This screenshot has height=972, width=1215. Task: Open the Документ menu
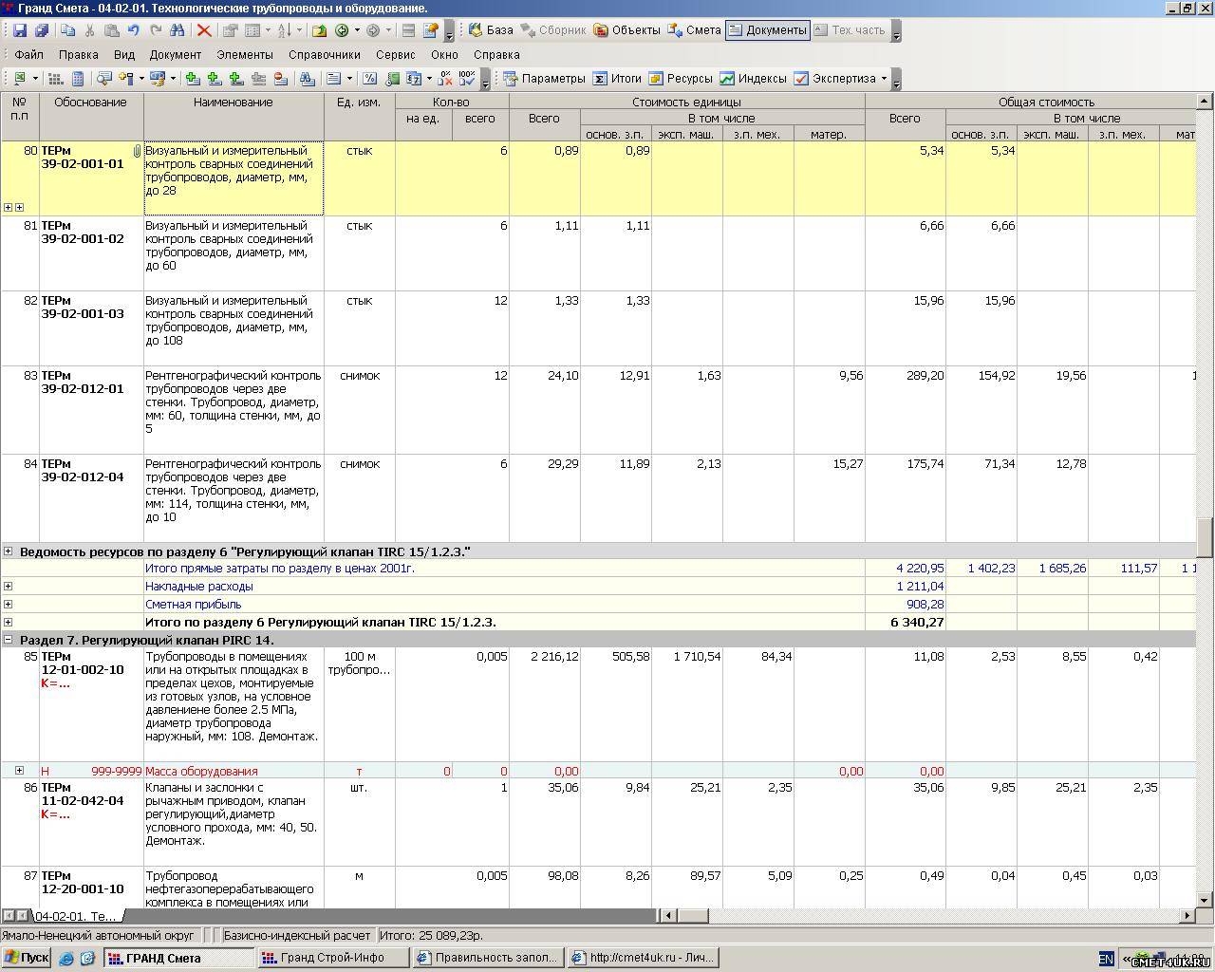pyautogui.click(x=175, y=55)
